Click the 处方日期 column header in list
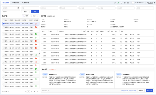 [24, 20]
